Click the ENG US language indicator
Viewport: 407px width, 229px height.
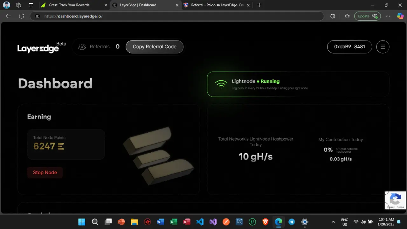(344, 222)
